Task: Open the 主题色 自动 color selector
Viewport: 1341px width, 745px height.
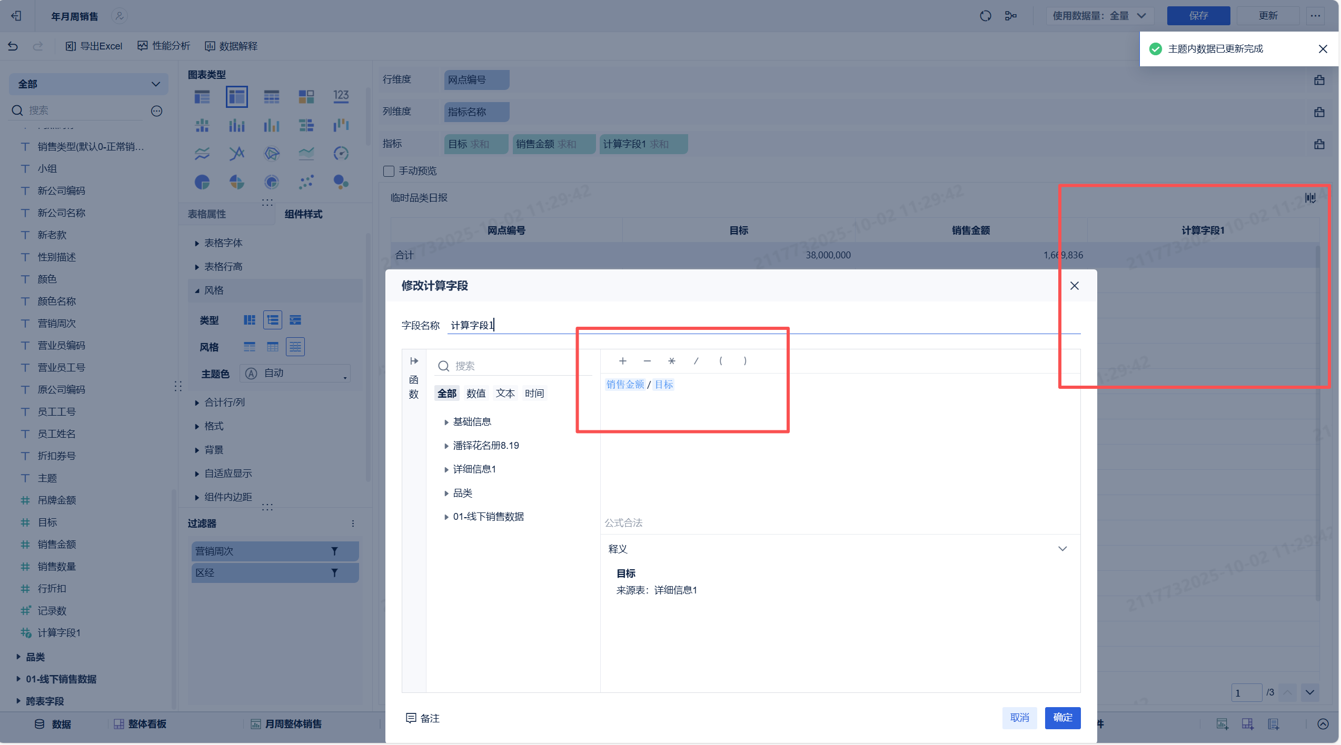Action: click(295, 374)
